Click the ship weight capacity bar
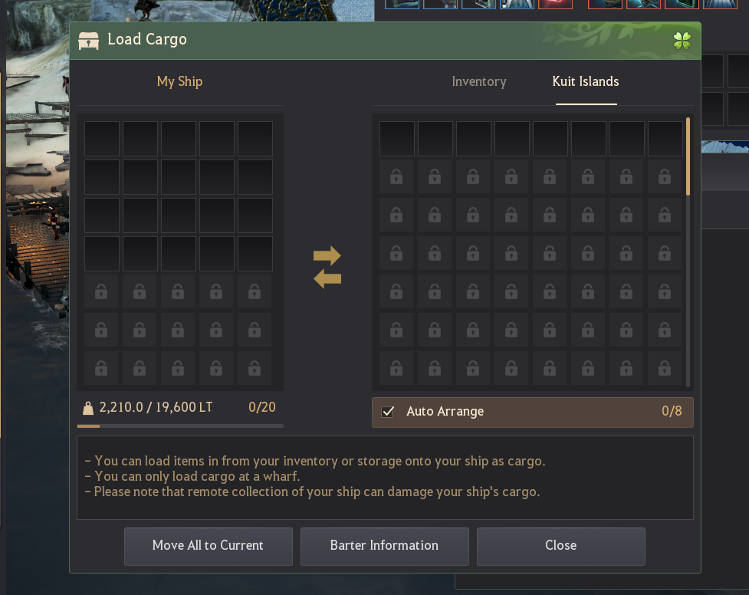 180,426
